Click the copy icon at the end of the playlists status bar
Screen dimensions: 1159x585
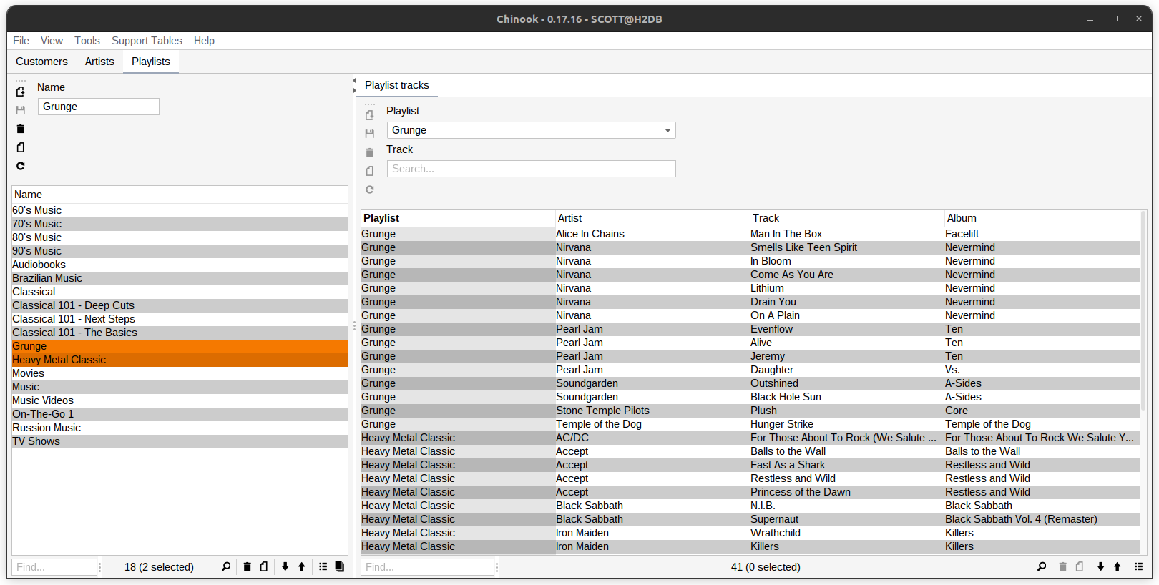340,566
